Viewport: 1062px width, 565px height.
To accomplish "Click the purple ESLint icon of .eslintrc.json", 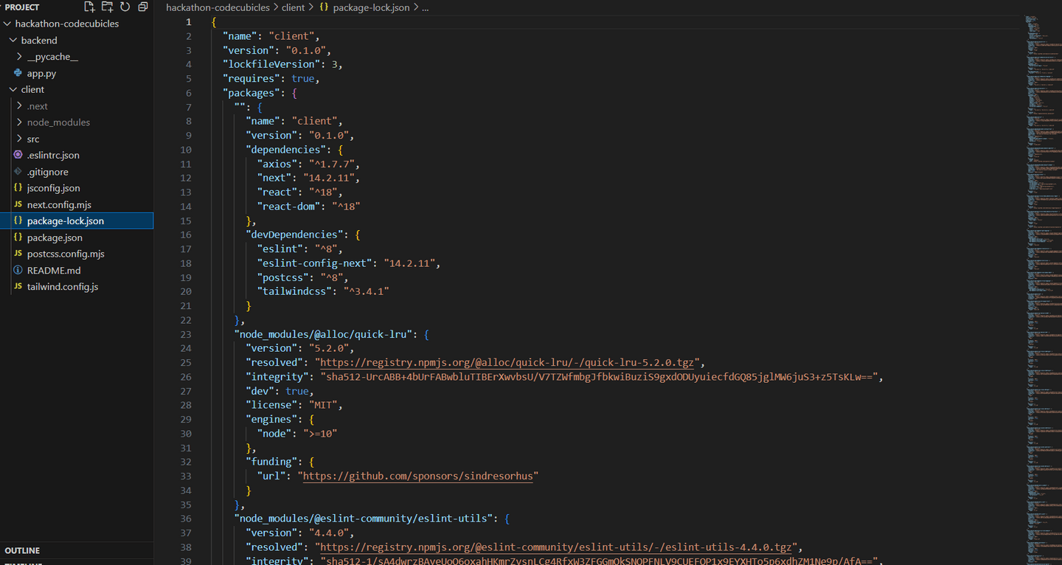I will (x=18, y=155).
